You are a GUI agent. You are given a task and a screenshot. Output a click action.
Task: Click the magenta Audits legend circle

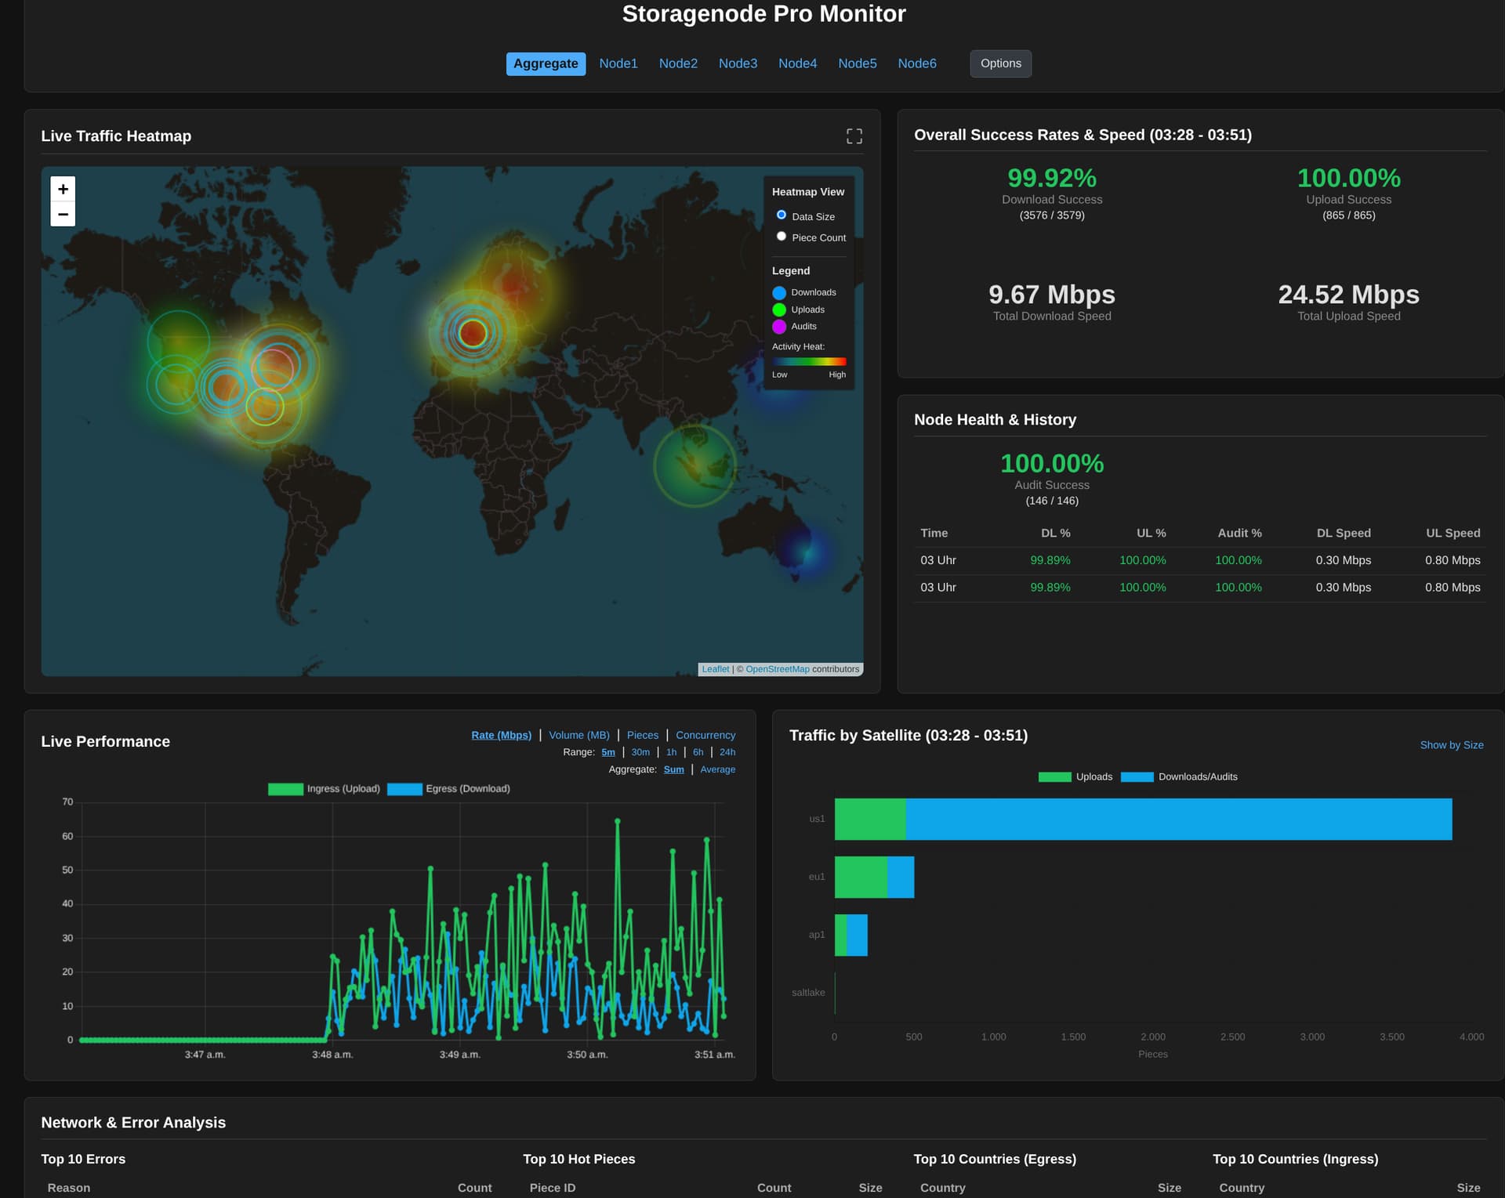pyautogui.click(x=778, y=327)
